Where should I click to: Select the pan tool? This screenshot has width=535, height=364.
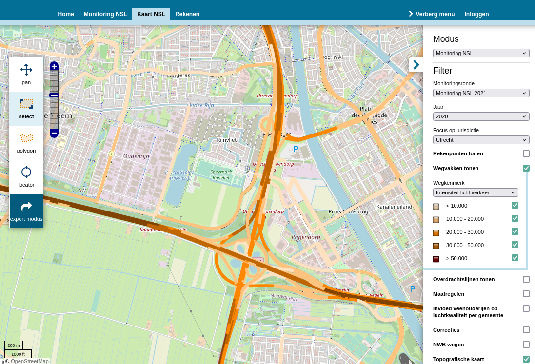[26, 74]
